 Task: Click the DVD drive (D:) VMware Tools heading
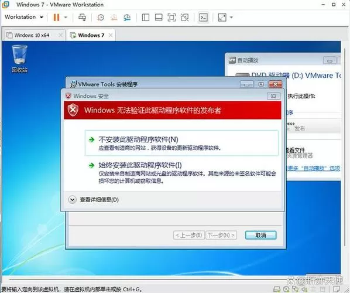click(x=296, y=76)
